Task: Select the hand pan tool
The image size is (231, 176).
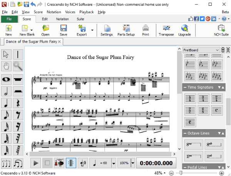Action: (x=6, y=66)
